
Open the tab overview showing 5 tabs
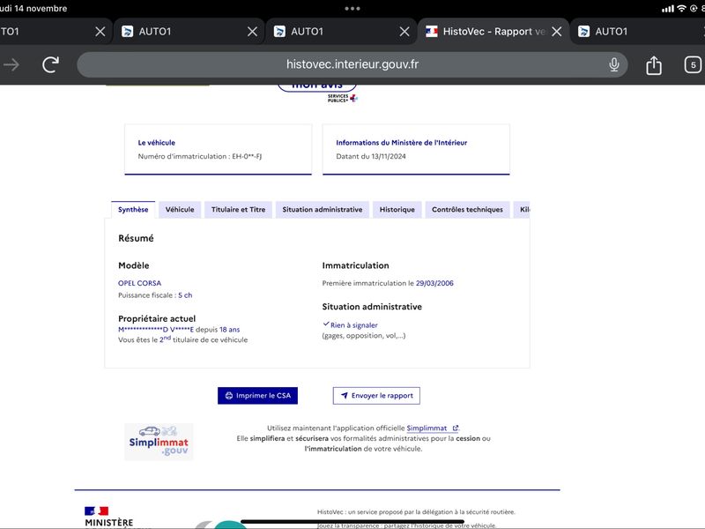point(693,64)
